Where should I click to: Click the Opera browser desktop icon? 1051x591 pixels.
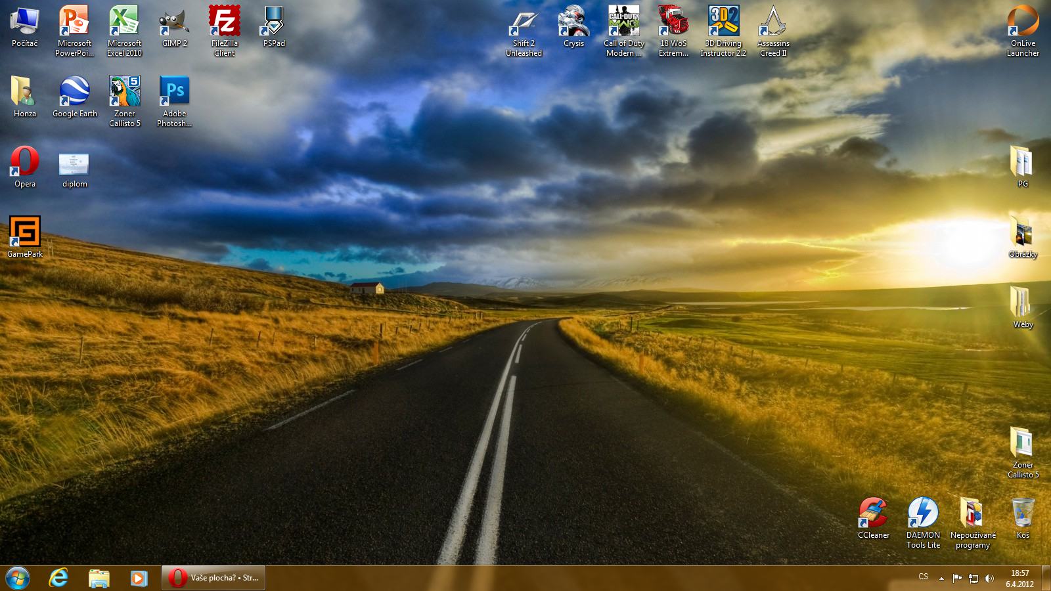click(x=25, y=162)
